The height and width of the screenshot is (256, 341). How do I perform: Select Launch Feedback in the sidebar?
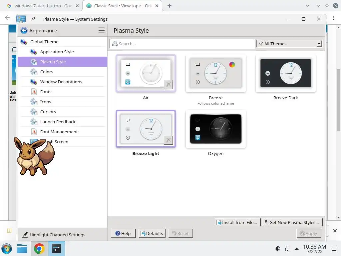[62, 122]
